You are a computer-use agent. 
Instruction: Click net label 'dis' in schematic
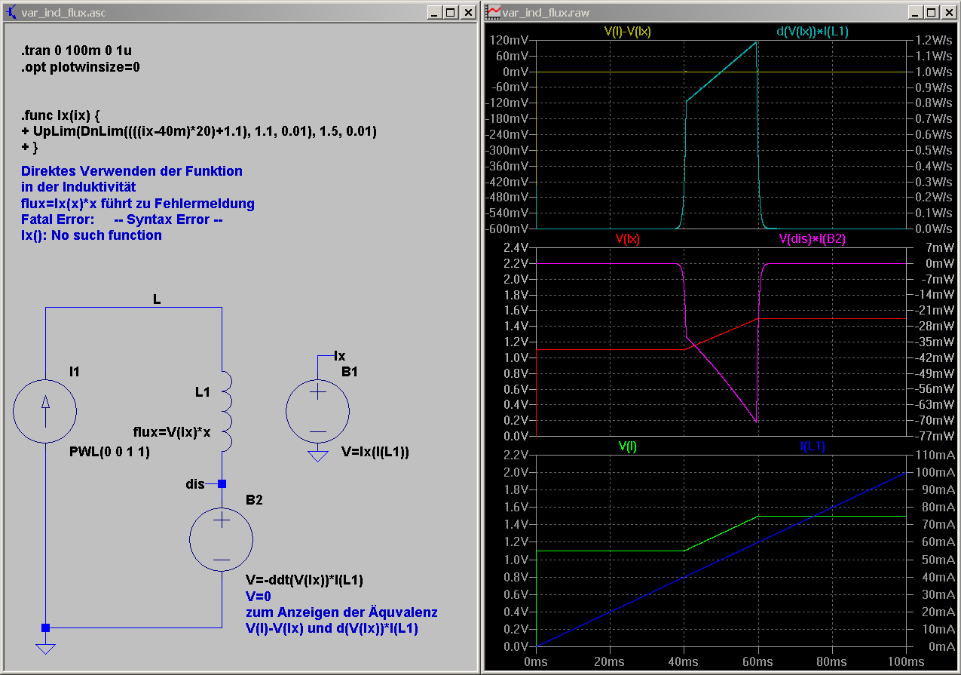pos(195,483)
